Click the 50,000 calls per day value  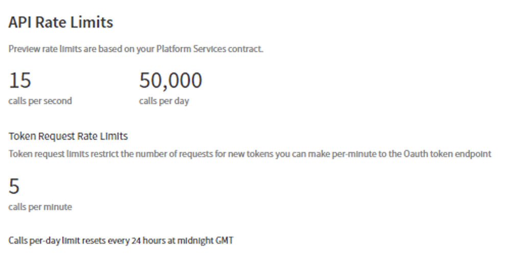coord(171,81)
